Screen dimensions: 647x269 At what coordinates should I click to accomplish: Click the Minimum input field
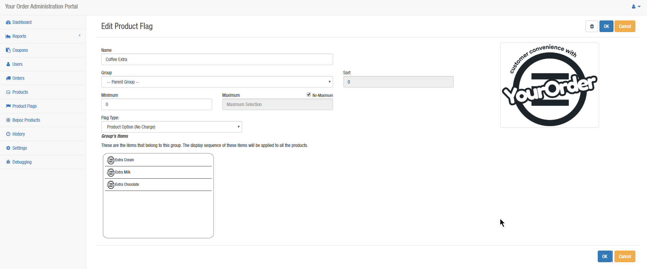click(x=156, y=104)
